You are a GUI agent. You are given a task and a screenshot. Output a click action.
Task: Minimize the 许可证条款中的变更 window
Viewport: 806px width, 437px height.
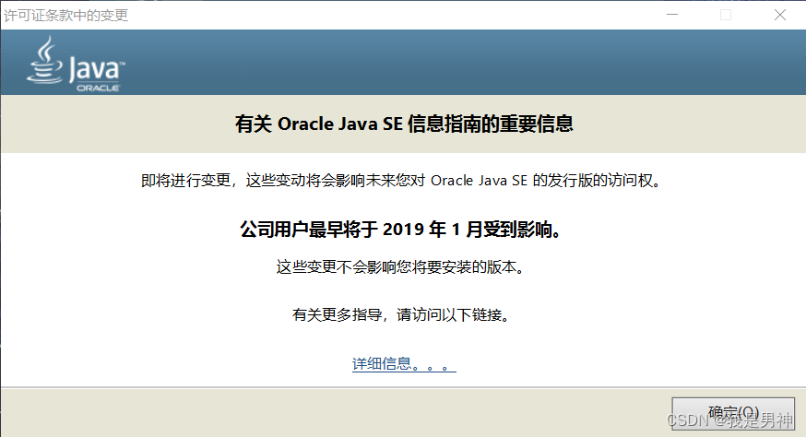click(x=672, y=15)
